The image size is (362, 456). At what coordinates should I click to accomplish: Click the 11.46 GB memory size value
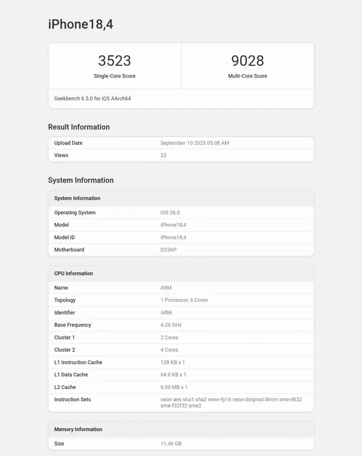tap(171, 444)
